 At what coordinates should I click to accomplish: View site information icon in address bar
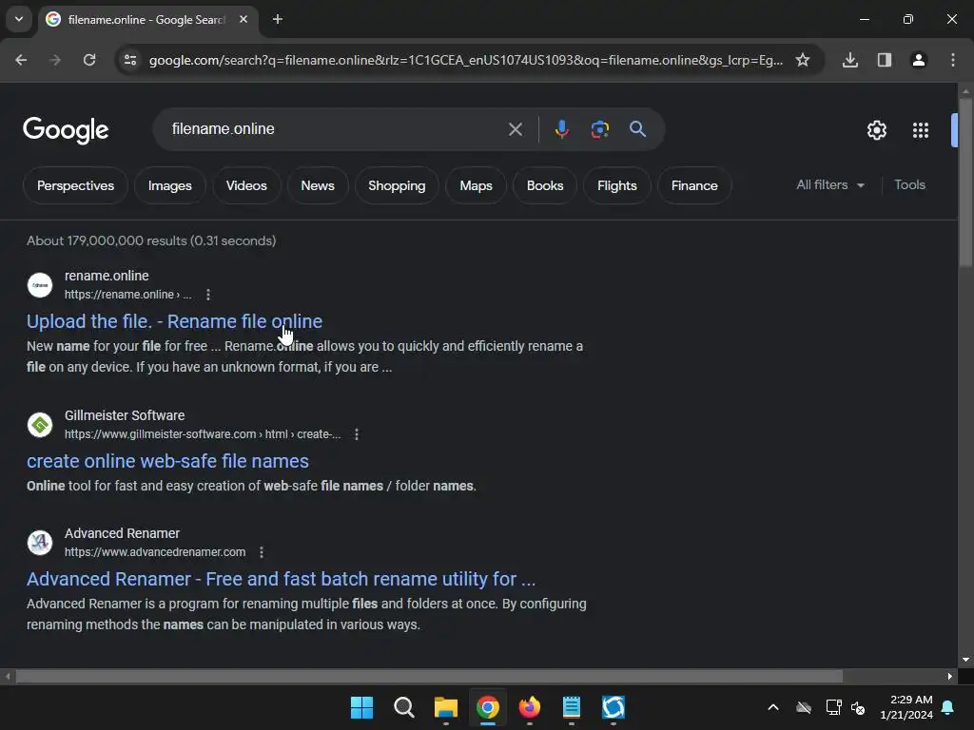coord(130,60)
